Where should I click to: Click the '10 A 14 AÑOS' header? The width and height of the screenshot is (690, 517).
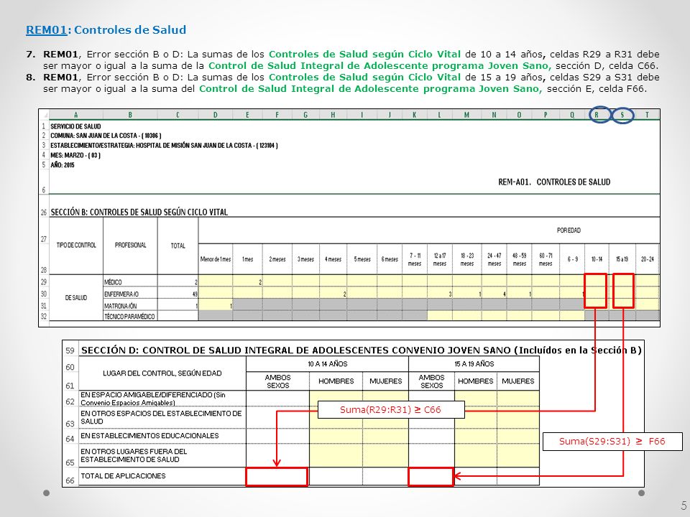pyautogui.click(x=328, y=364)
